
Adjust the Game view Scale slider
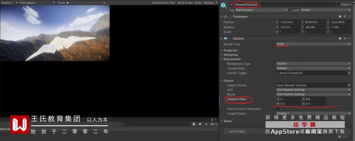pyautogui.click(x=84, y=3)
